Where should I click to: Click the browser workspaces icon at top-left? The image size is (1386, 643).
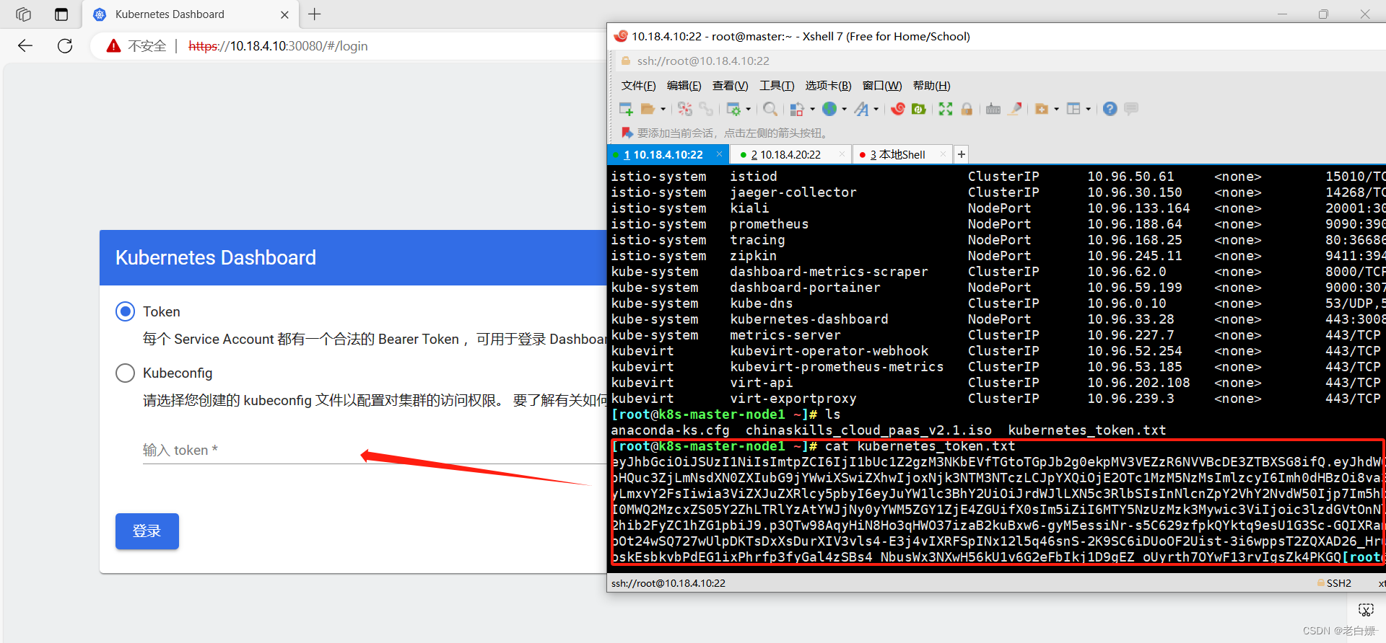click(24, 14)
